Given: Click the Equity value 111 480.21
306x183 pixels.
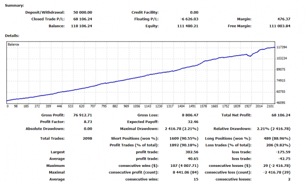Looking at the screenshot, I should coord(188,26).
